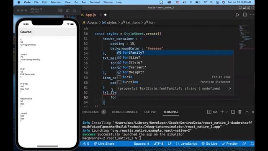Take simulator screenshot icon

pos(60,10)
